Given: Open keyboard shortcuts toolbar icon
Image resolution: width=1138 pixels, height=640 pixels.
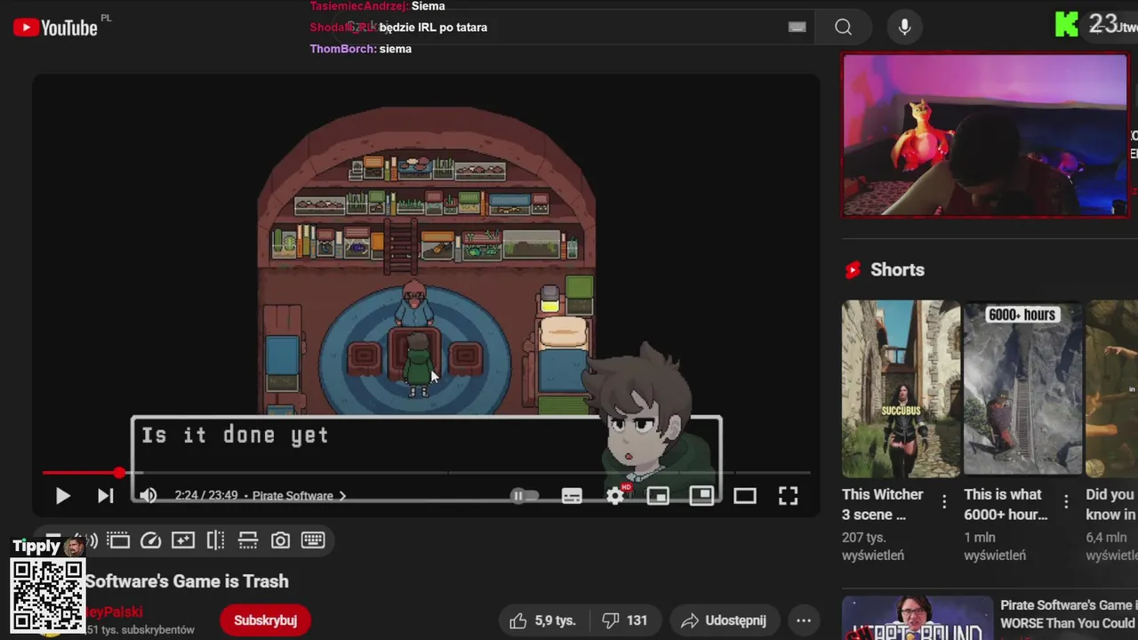Looking at the screenshot, I should [313, 540].
